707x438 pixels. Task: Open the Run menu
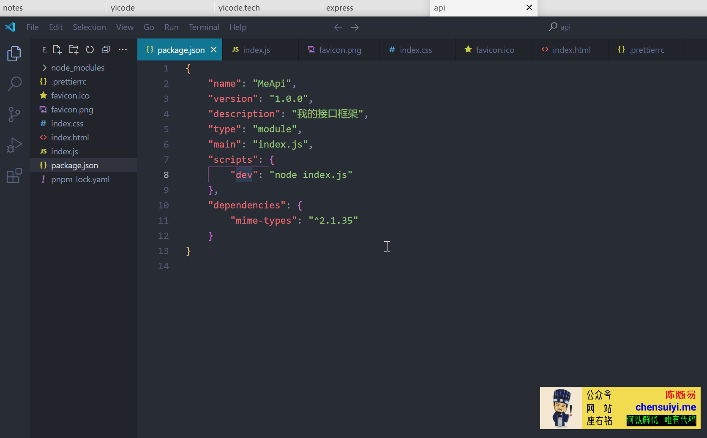click(x=171, y=27)
